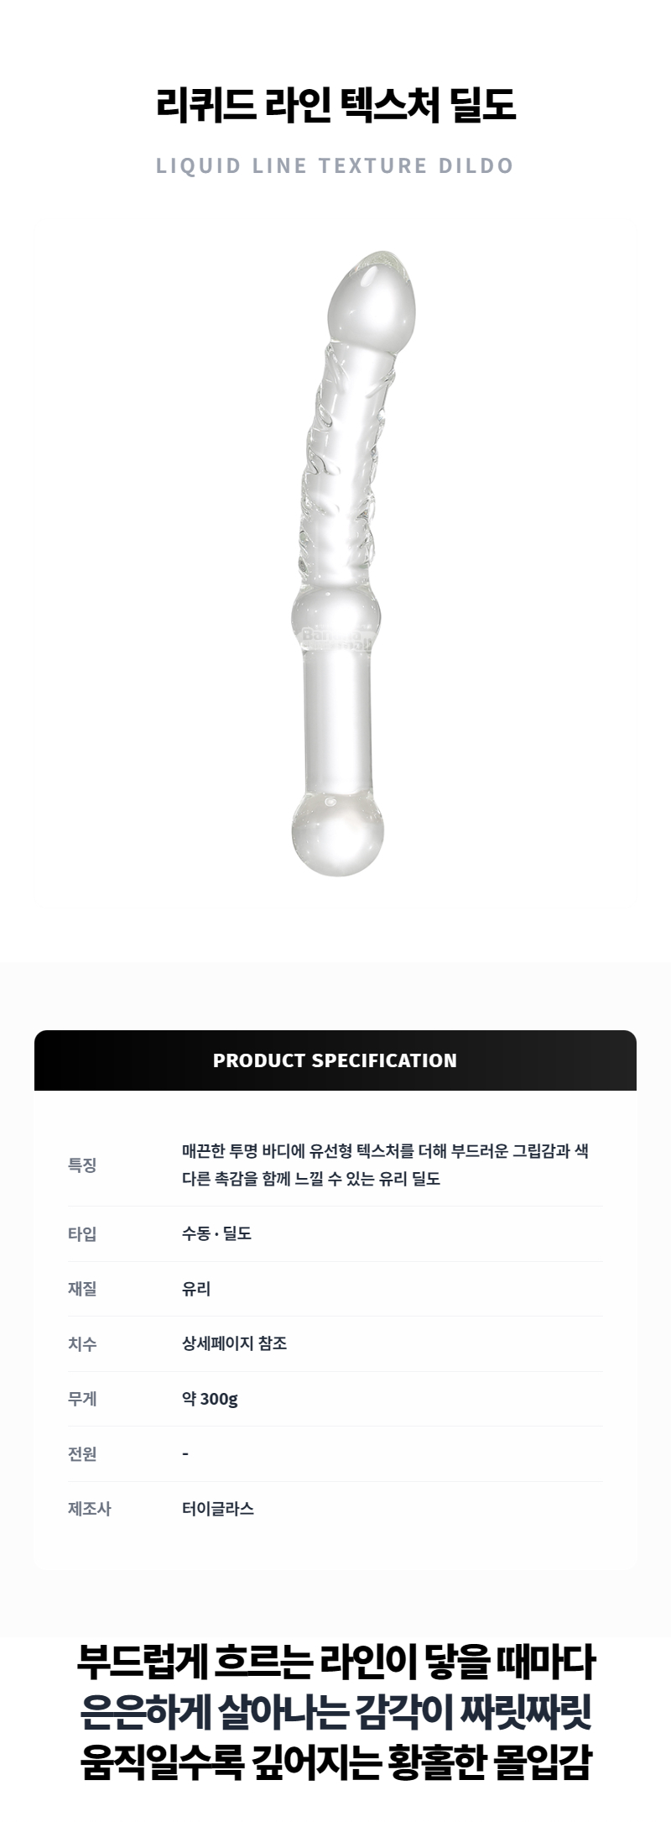Click the 약 300g weight value
This screenshot has width=671, height=1822.
point(210,1399)
